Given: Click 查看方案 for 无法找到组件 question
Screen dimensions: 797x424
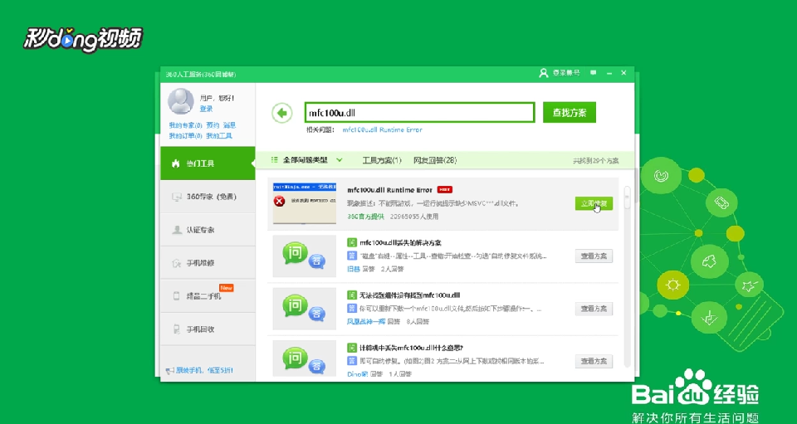Looking at the screenshot, I should 594,309.
